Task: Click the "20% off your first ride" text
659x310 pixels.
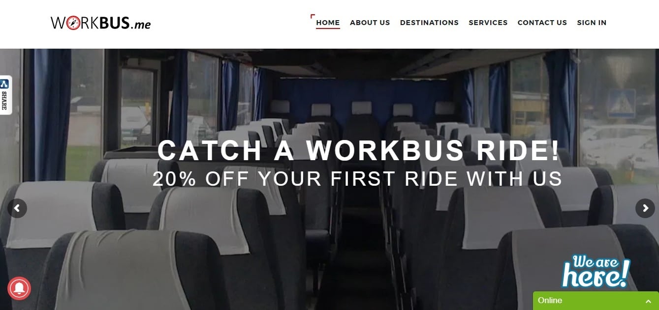Action: 357,179
